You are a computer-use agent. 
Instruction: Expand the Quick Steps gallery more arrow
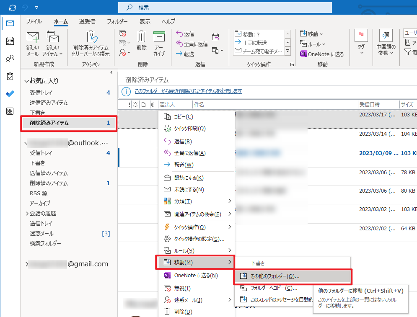(288, 51)
